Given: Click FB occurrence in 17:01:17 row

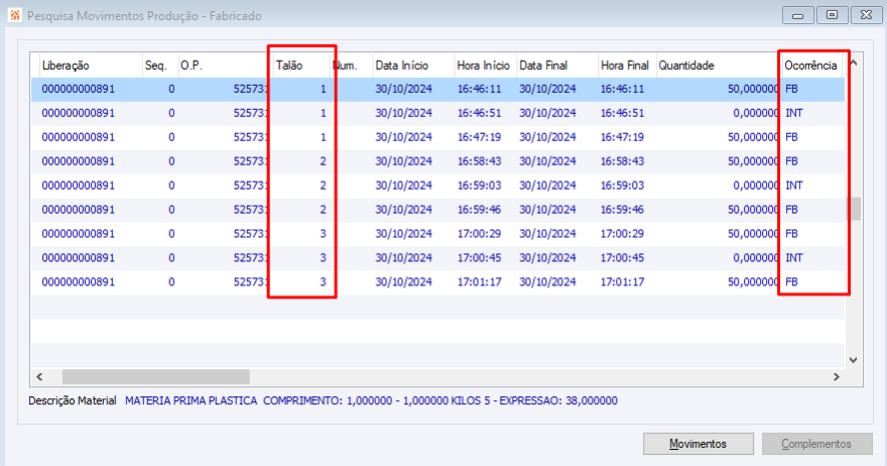Looking at the screenshot, I should click(791, 281).
